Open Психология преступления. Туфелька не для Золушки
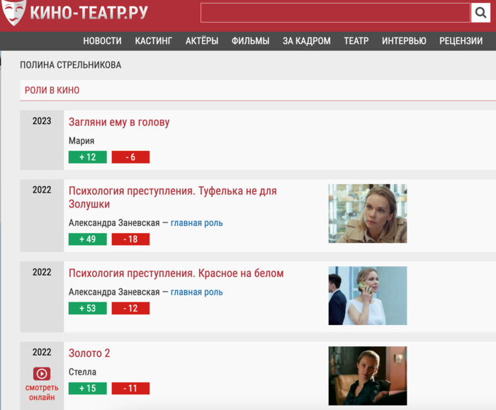Image resolution: width=496 pixels, height=410 pixels. pos(173,198)
